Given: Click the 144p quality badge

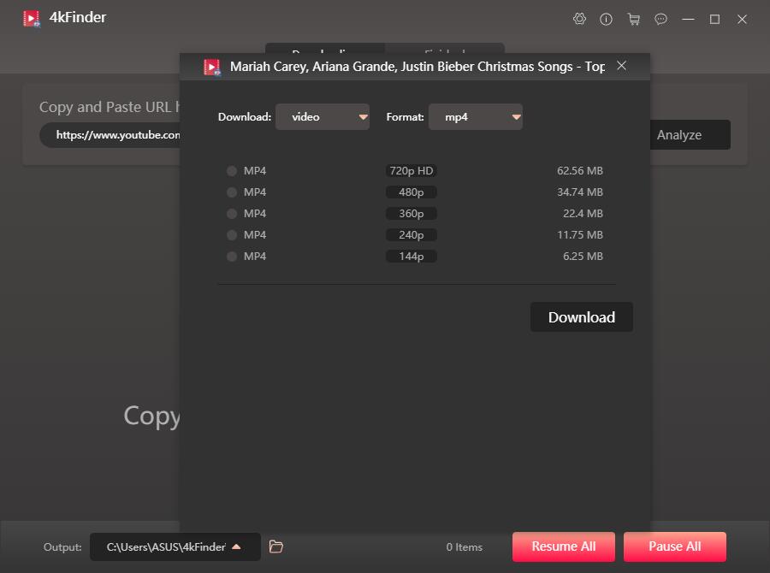Looking at the screenshot, I should tap(411, 257).
